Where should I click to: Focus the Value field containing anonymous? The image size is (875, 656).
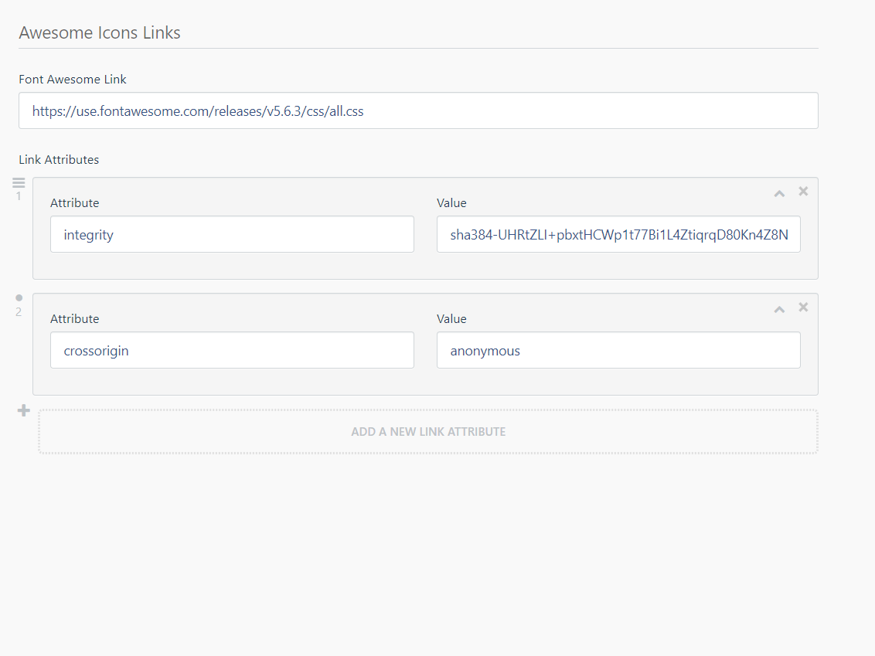618,351
